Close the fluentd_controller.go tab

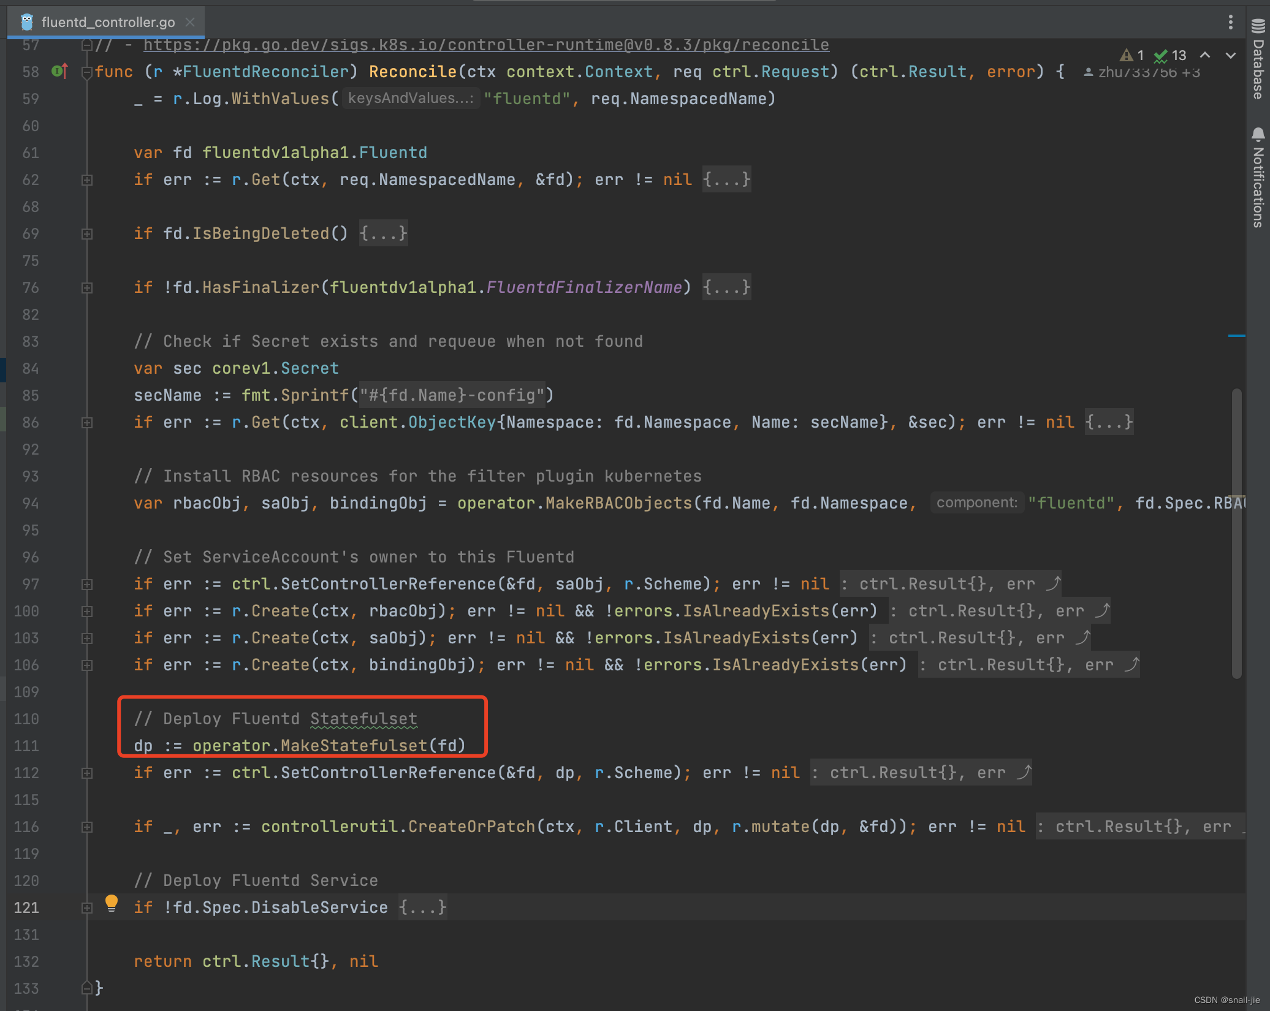(x=190, y=23)
